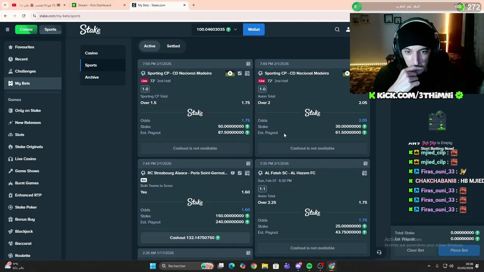
Task: Click the Rechercher taskbar search box
Action: tap(187, 266)
